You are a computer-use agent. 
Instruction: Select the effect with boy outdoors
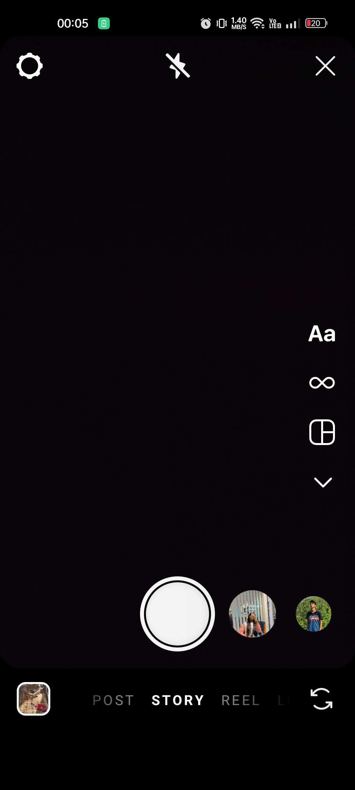(314, 614)
